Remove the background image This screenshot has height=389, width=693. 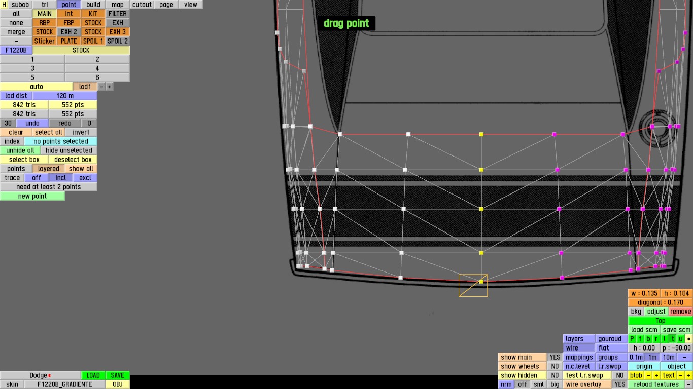pyautogui.click(x=681, y=312)
